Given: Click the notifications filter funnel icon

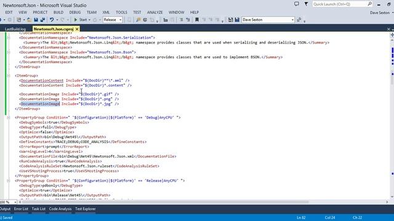Looking at the screenshot, I should coord(306,4).
